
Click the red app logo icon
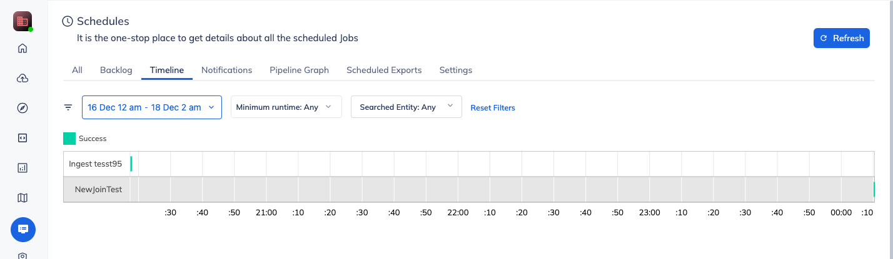click(x=23, y=21)
